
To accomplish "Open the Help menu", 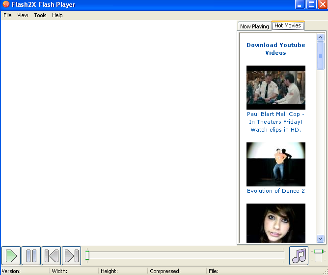I will [57, 15].
